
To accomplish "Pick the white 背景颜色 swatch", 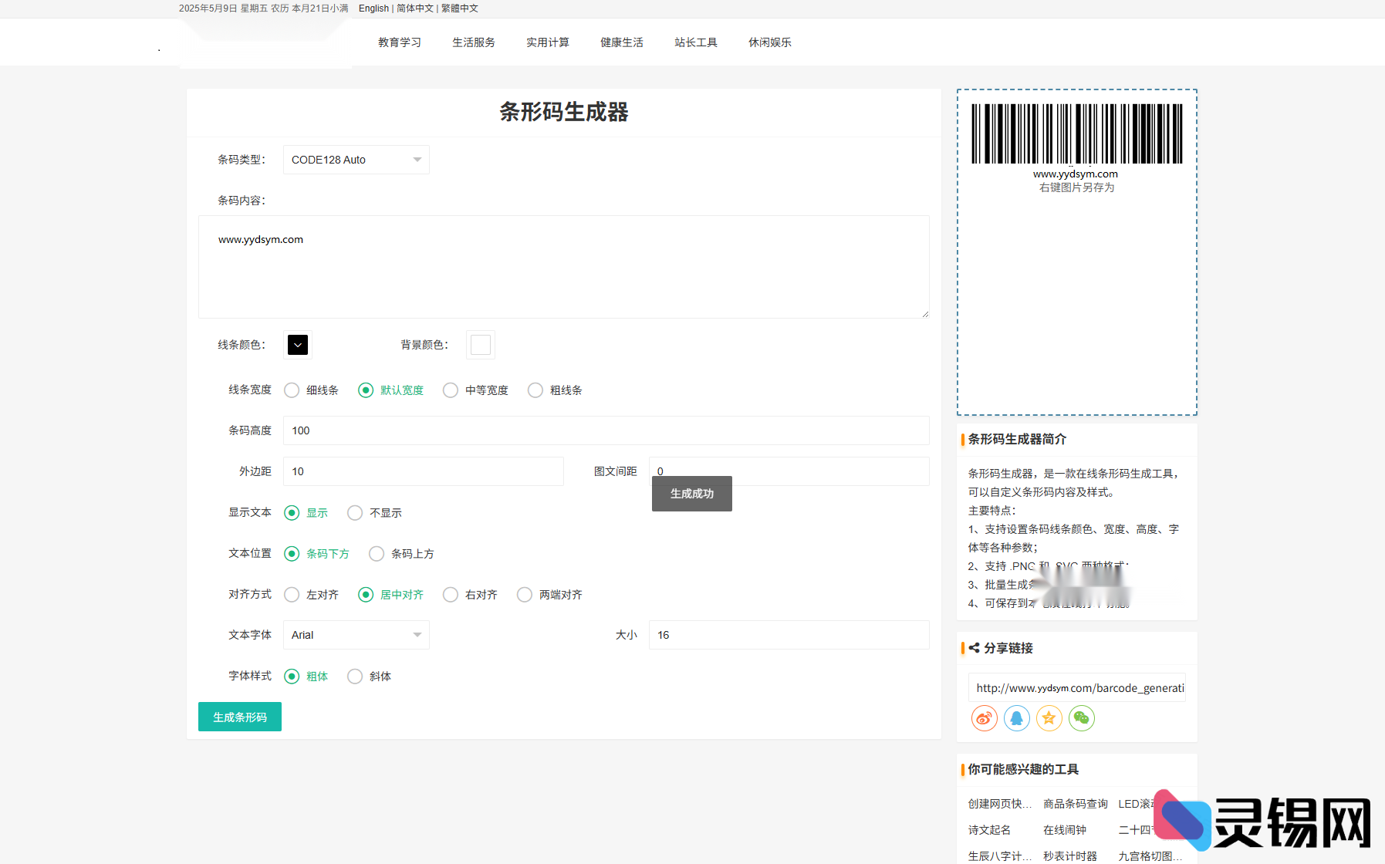I will click(481, 345).
